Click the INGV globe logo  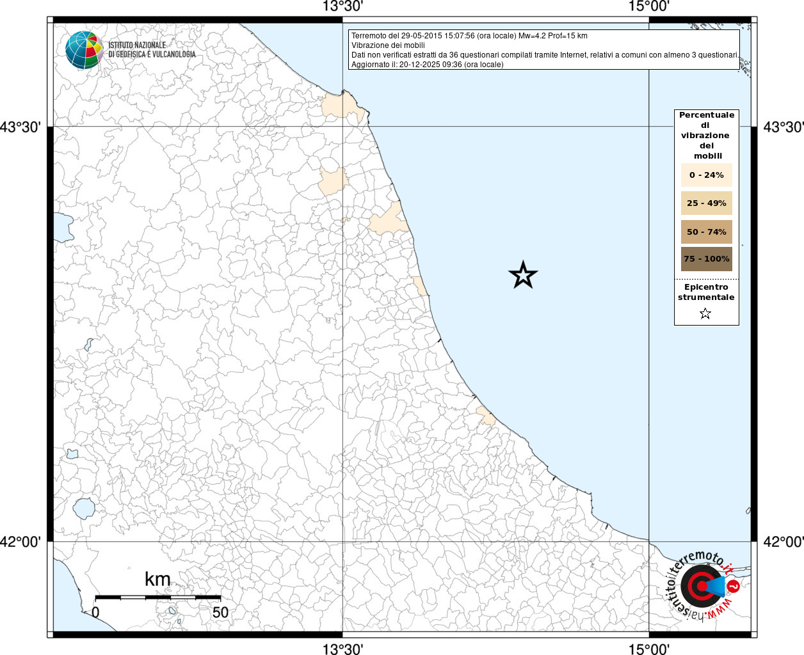[x=84, y=50]
